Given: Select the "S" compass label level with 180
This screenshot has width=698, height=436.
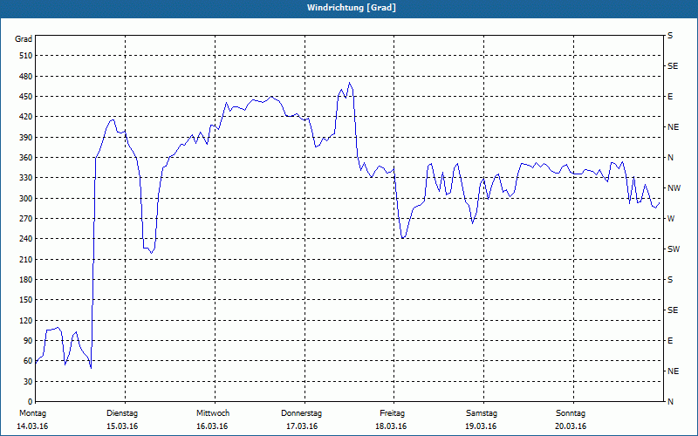Looking at the screenshot, I should 670,280.
